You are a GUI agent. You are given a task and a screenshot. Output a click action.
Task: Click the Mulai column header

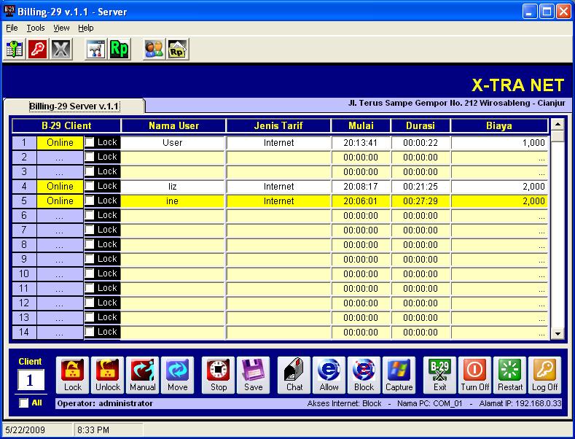coord(361,125)
